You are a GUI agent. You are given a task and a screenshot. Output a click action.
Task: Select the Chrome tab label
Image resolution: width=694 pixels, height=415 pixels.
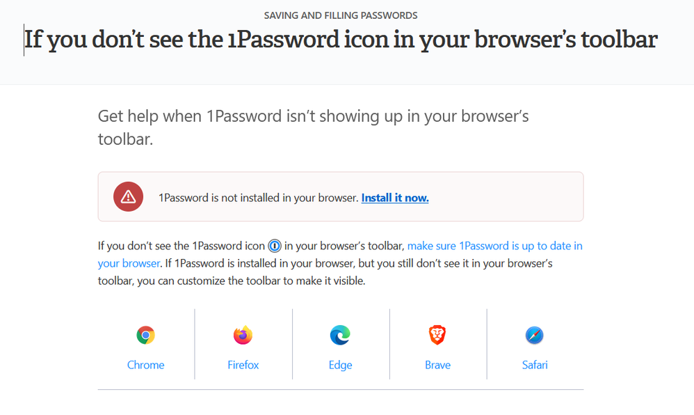click(145, 365)
